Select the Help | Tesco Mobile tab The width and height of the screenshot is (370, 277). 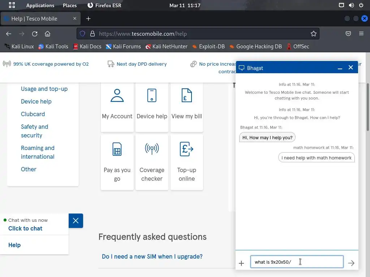40,19
